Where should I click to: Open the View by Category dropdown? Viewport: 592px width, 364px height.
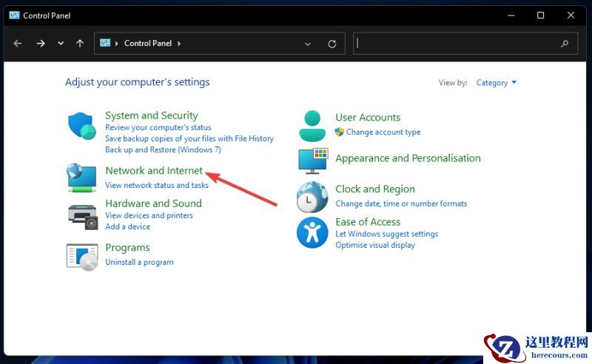click(x=496, y=83)
